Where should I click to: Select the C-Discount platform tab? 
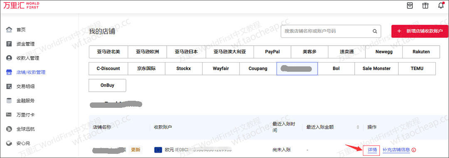pos(108,68)
